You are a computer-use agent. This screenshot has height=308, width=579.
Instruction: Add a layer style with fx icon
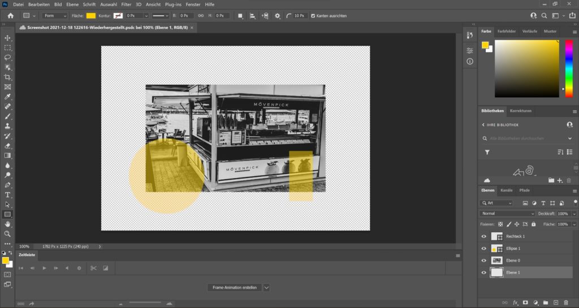[515, 302]
